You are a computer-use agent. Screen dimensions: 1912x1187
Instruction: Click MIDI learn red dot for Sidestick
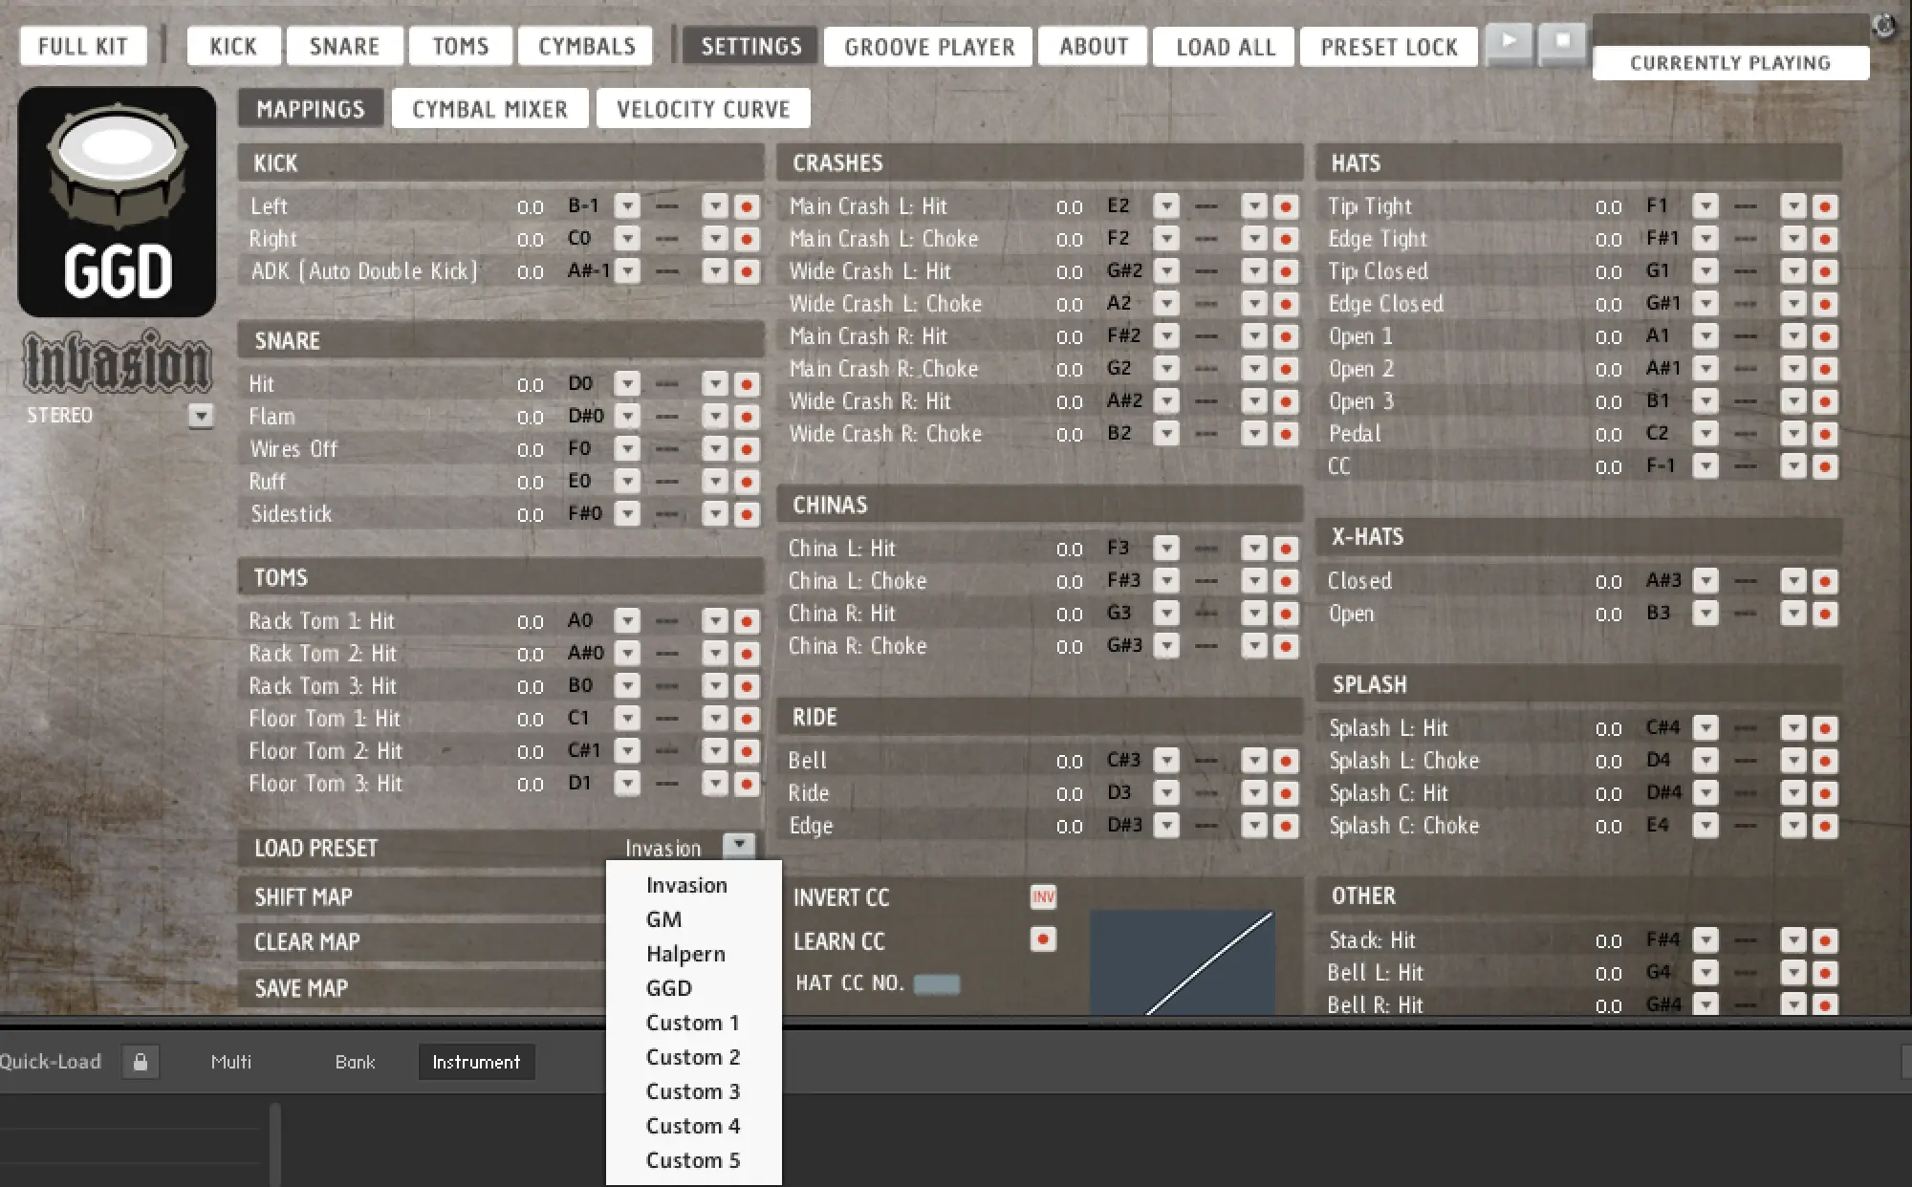click(747, 514)
